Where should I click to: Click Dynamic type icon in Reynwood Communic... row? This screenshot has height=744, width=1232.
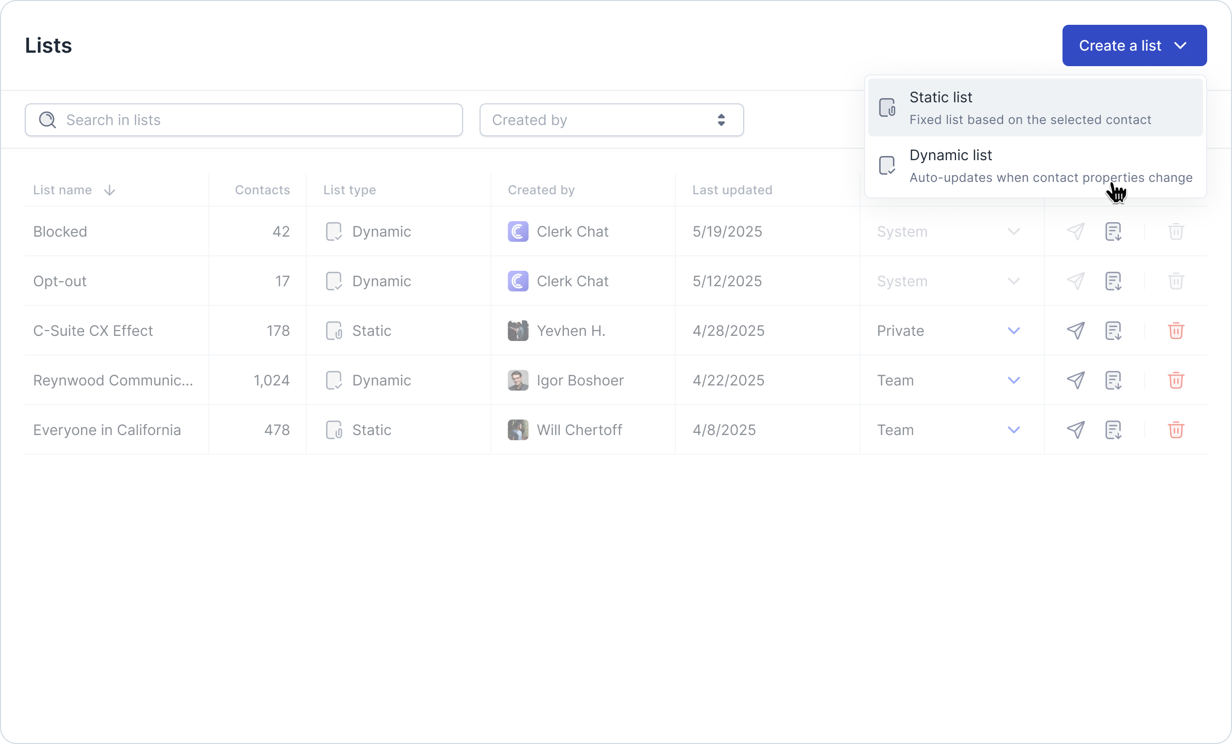[x=334, y=380]
